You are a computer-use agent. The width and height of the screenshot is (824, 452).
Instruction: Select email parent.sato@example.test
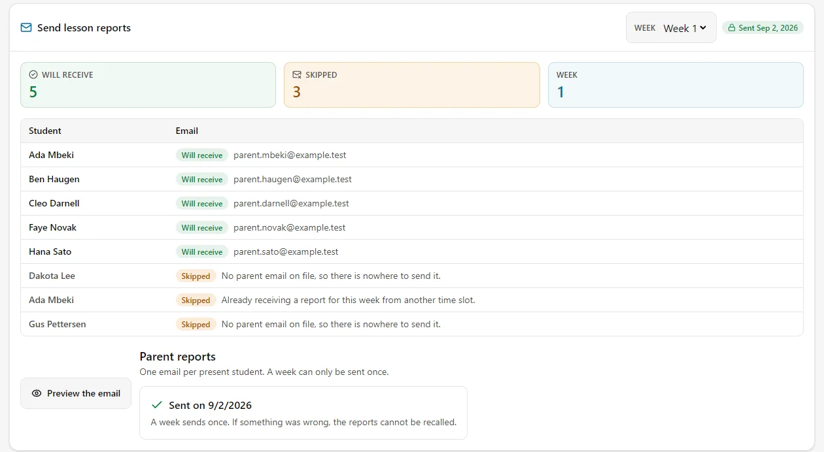[286, 251]
